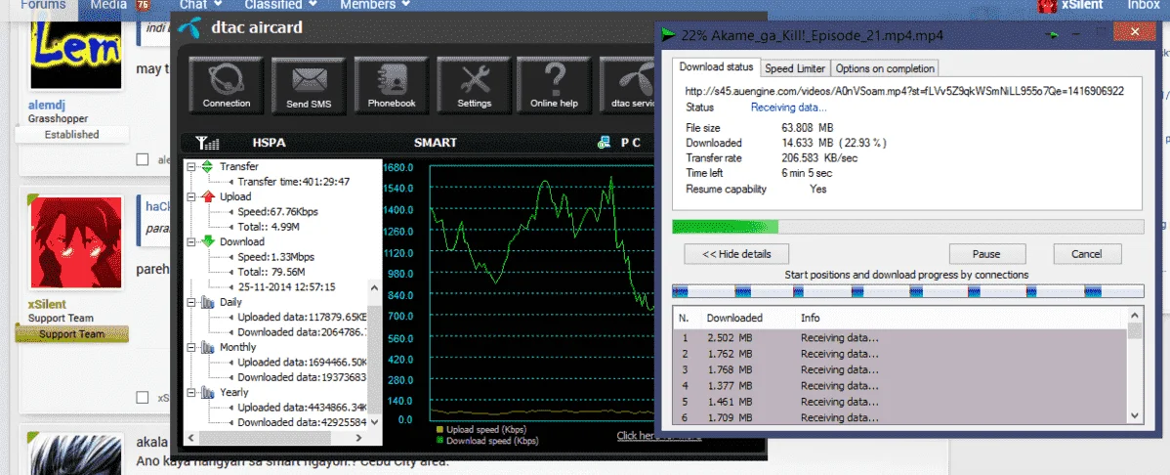Click the xSilent avatar icon in forum header
The width and height of the screenshot is (1170, 475).
click(1046, 5)
